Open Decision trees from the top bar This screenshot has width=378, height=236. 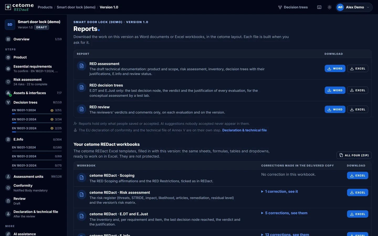click(293, 7)
